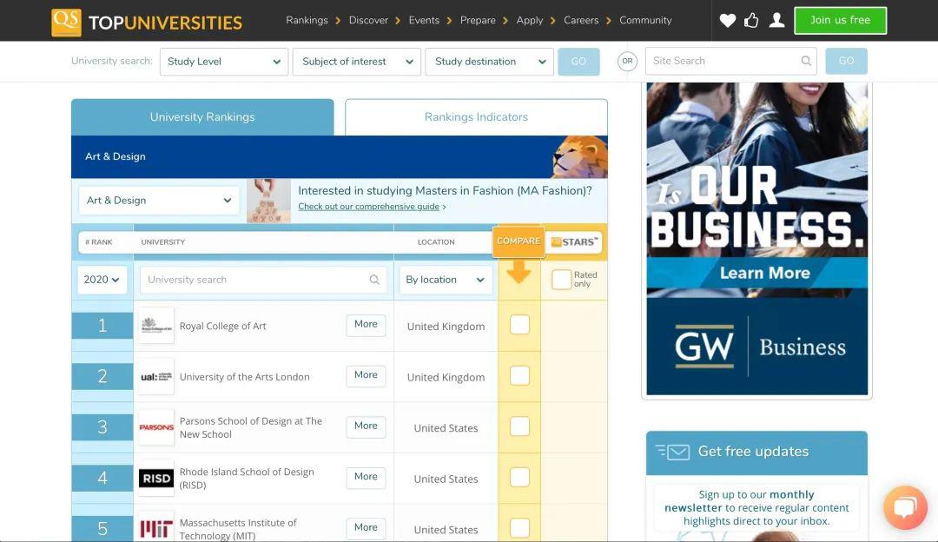Tick compare box for Parsons School of Design

click(x=519, y=426)
